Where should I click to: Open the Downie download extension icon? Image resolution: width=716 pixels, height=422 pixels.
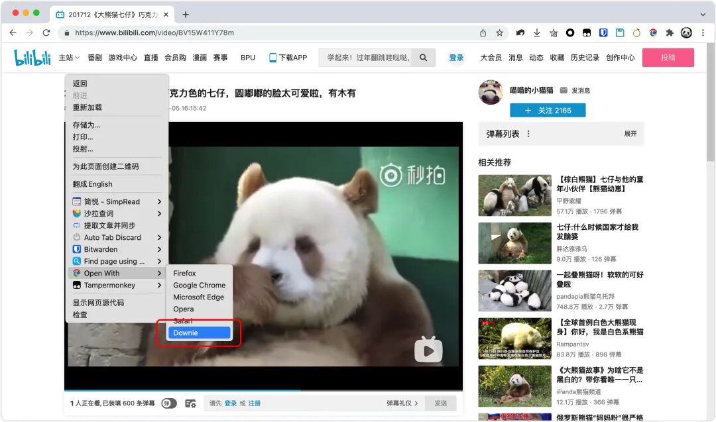click(x=537, y=33)
